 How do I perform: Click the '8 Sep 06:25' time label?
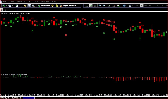117,95
